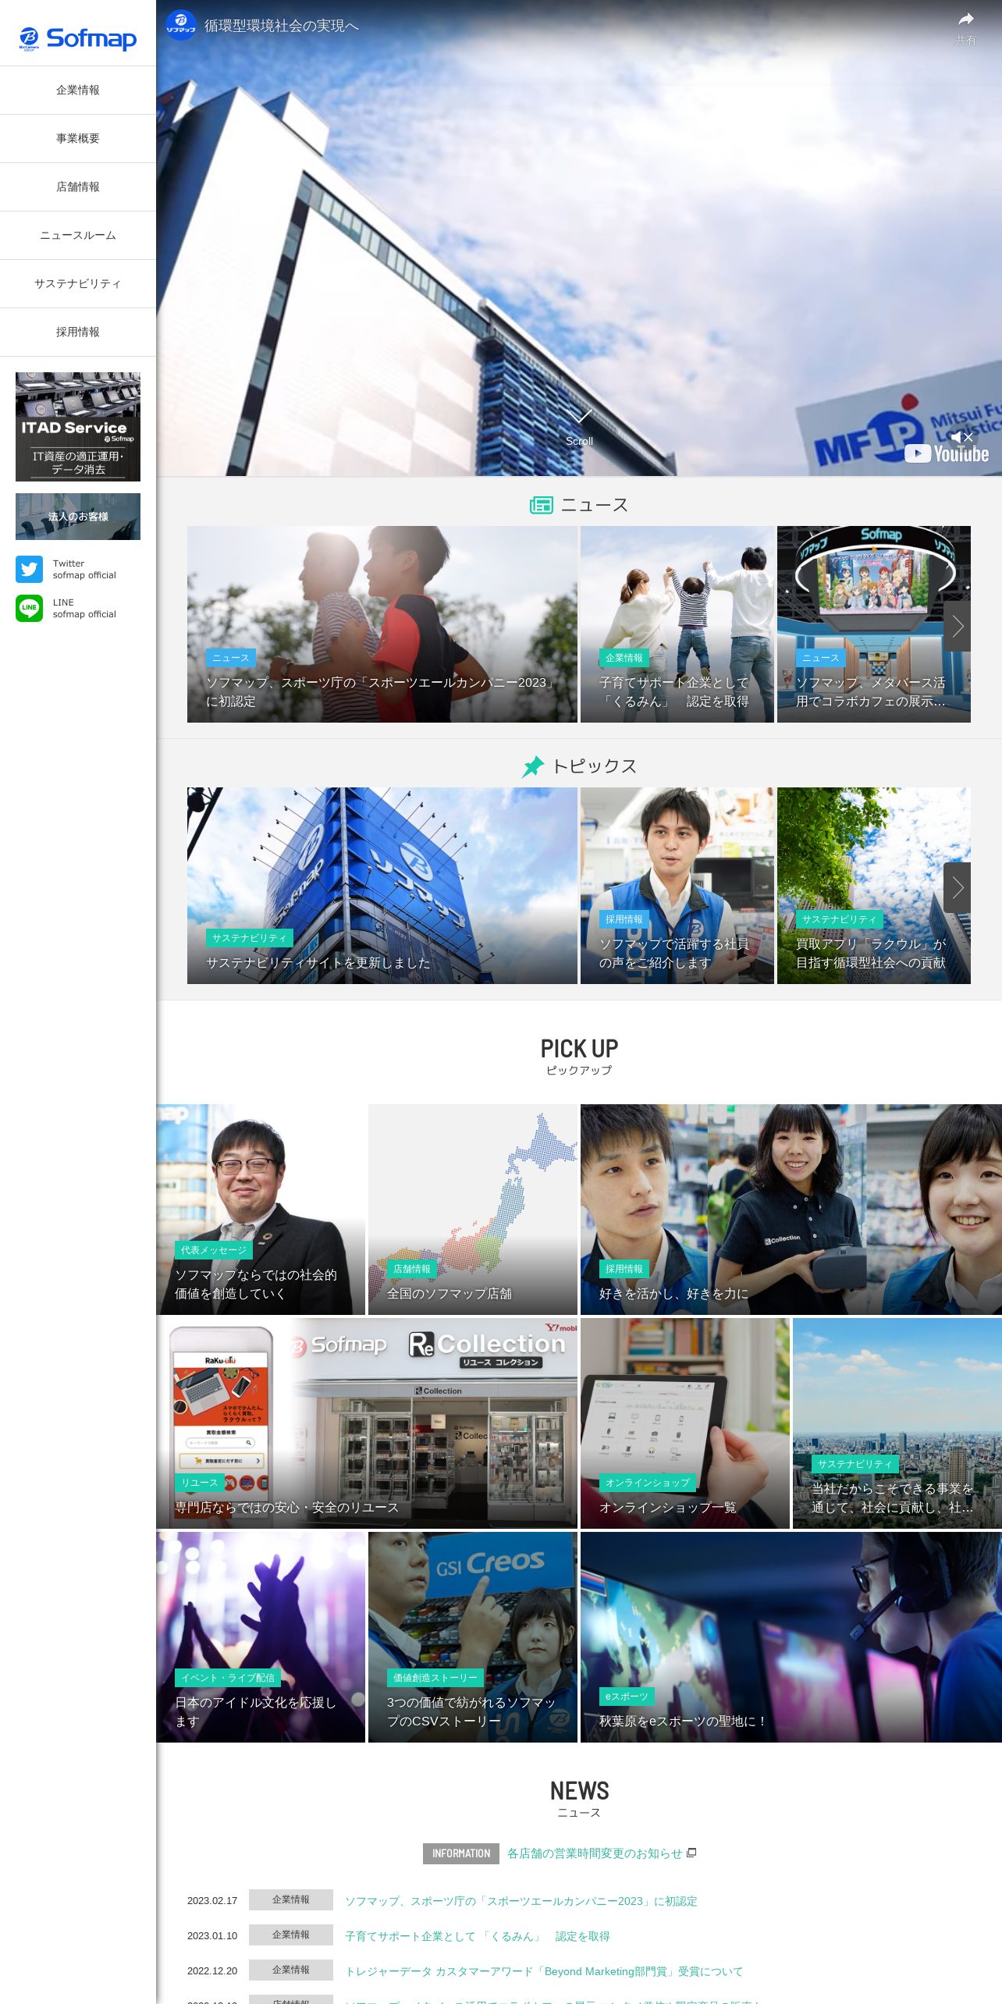Open the 2023.02.17 スポーツエールカンパニー news link
The height and width of the screenshot is (2004, 1002).
click(x=521, y=1901)
